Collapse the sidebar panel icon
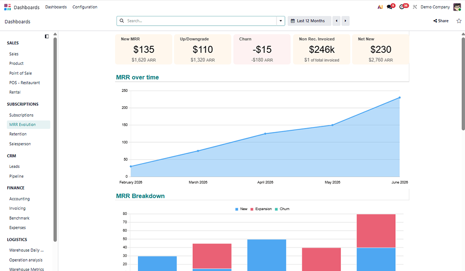Image resolution: width=465 pixels, height=271 pixels. 47,36
